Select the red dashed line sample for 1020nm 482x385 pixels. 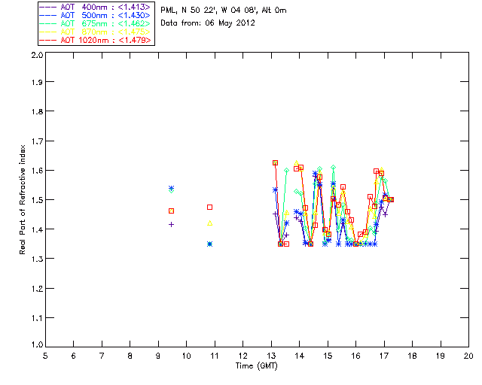(x=48, y=40)
